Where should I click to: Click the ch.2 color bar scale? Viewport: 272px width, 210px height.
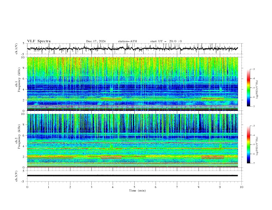248,144
